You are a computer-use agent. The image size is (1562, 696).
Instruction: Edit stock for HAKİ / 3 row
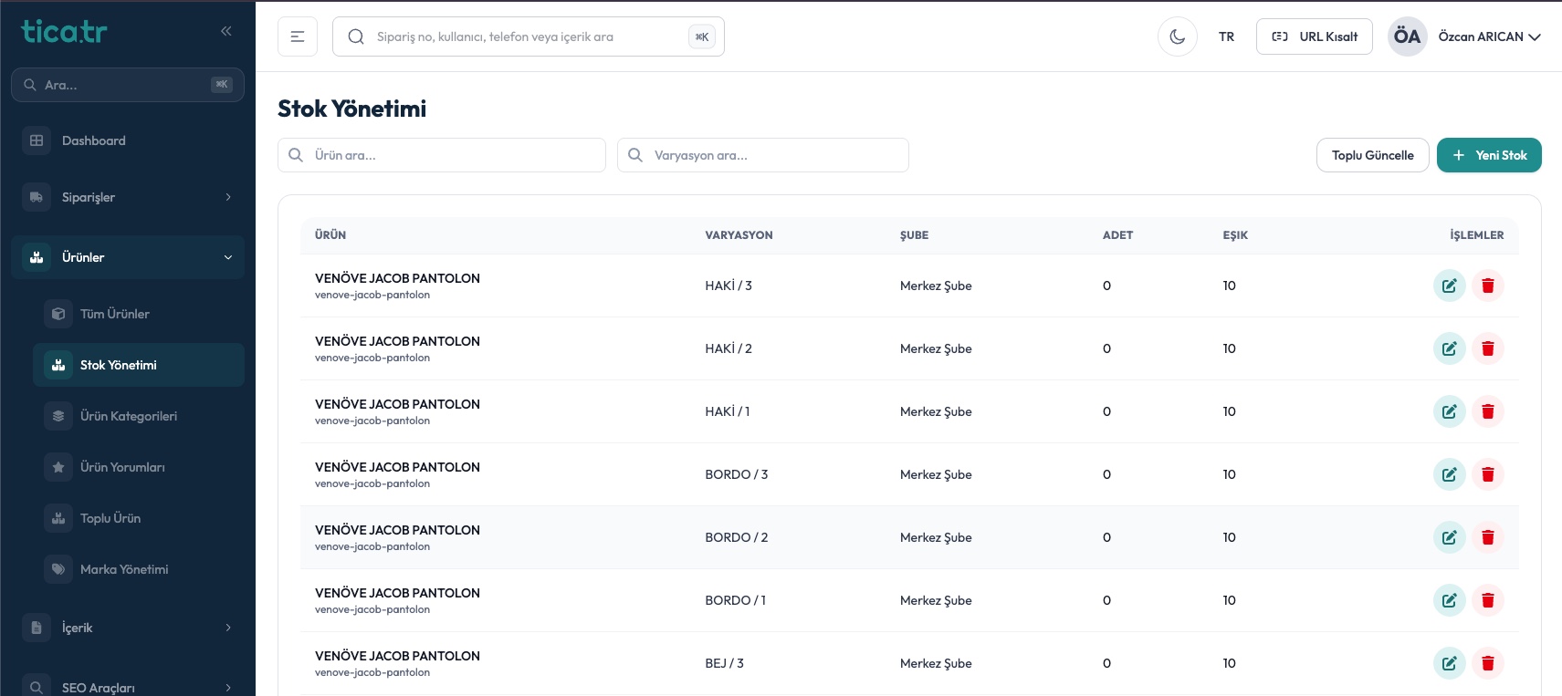1449,286
